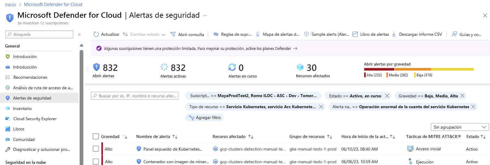The image size is (490, 165).
Task: Click the Recomendaciones list icon
Action: click(8, 77)
